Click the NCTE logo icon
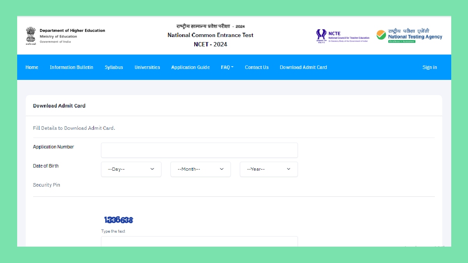Viewport: 468px width, 263px height. pos(321,35)
